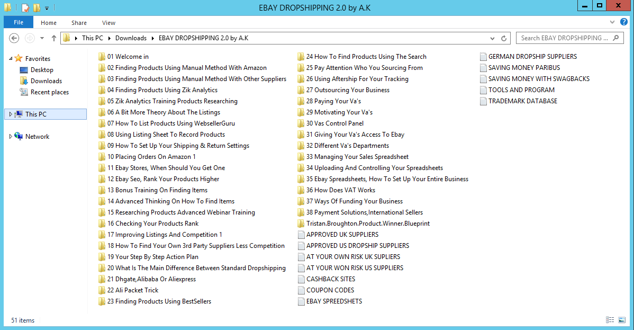Expand the This PC tree node
634x330 pixels.
(x=11, y=114)
